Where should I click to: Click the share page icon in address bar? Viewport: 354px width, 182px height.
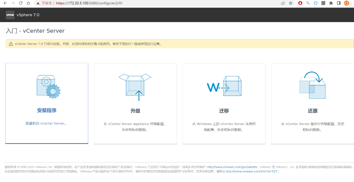[283, 3]
